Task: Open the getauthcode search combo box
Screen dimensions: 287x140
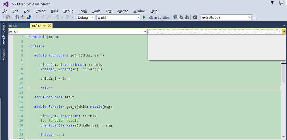Action: click(x=226, y=17)
